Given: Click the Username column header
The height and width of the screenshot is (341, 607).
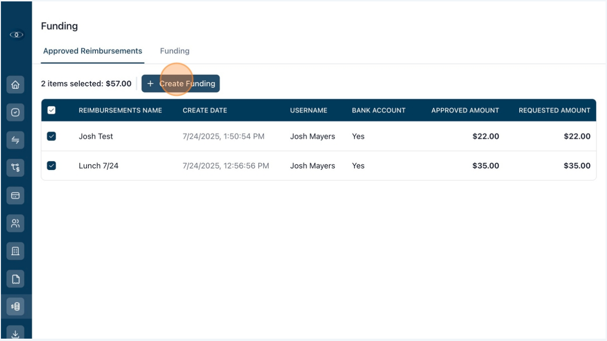Looking at the screenshot, I should point(309,110).
